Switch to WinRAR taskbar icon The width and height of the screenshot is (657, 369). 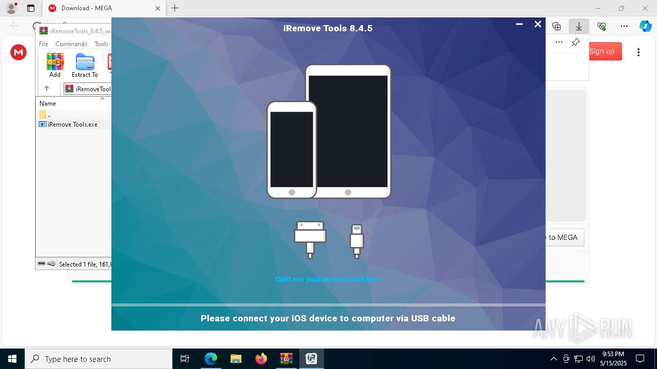[x=286, y=359]
